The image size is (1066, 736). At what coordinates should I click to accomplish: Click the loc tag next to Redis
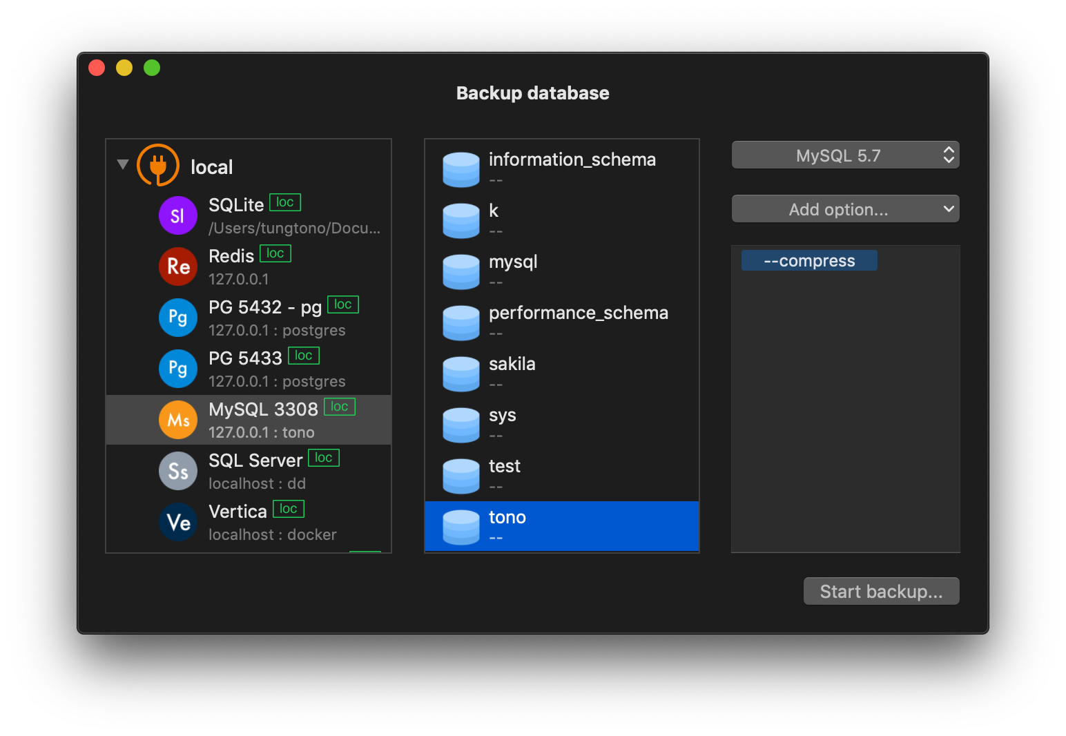click(x=275, y=253)
